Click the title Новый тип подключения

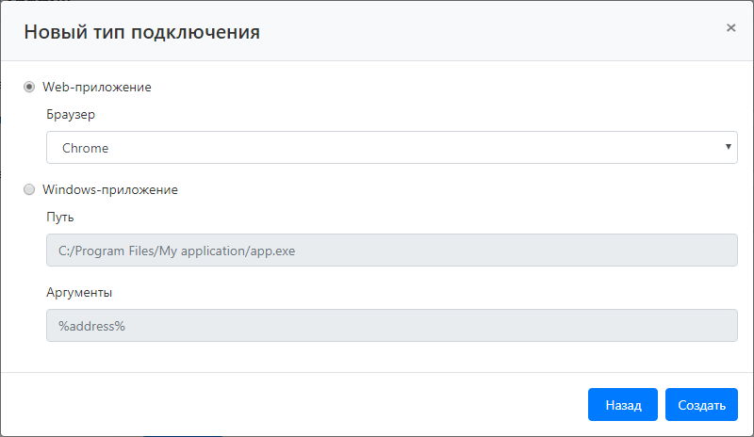tap(141, 32)
